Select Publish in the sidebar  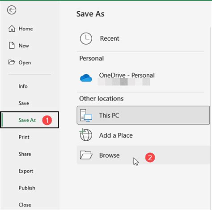27,188
